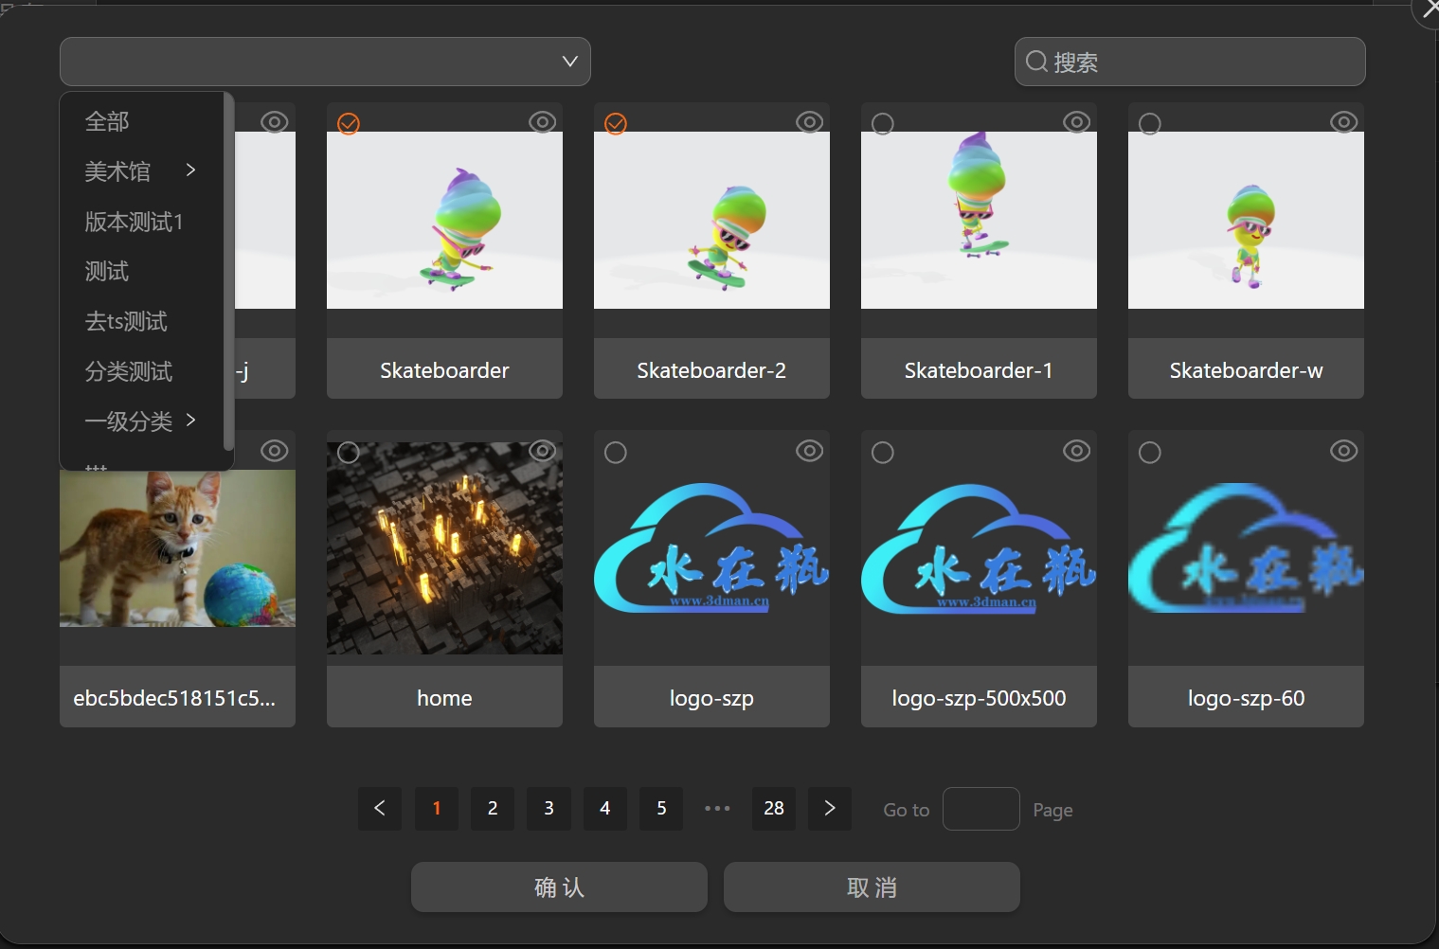Choose 版本测试1 category

pos(134,222)
